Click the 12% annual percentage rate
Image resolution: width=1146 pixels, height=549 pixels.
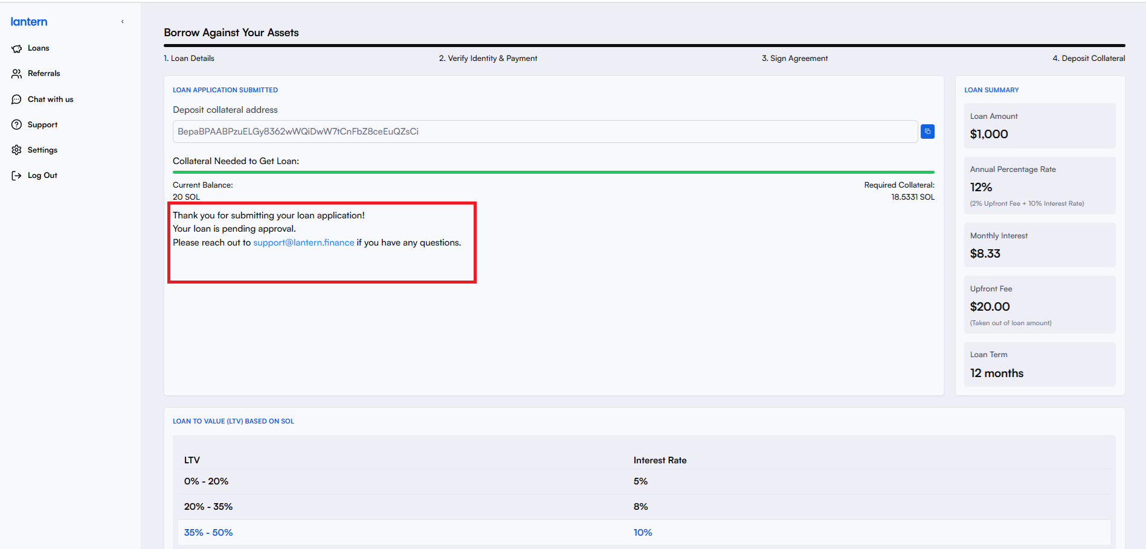click(981, 187)
